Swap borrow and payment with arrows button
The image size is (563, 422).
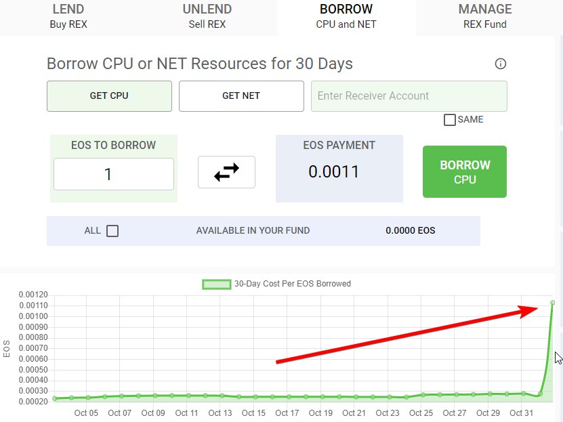click(226, 172)
